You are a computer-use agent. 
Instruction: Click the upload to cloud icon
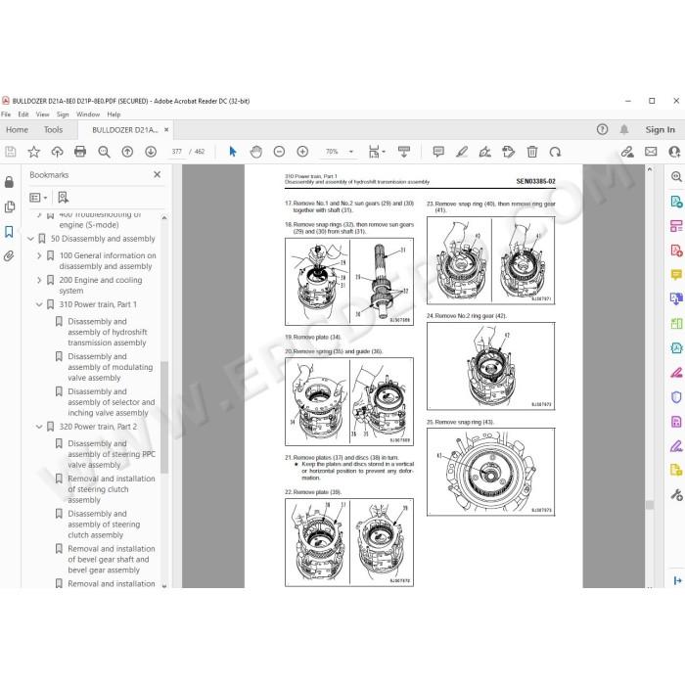(x=57, y=152)
